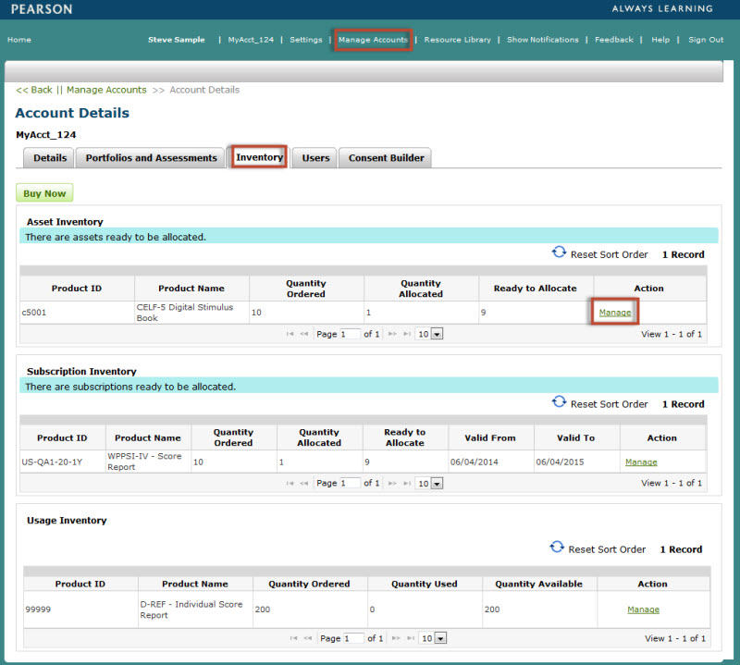Viewport: 740px width, 665px height.
Task: Click Reset Sort Order icon in Subscription Inventory
Action: click(x=559, y=402)
